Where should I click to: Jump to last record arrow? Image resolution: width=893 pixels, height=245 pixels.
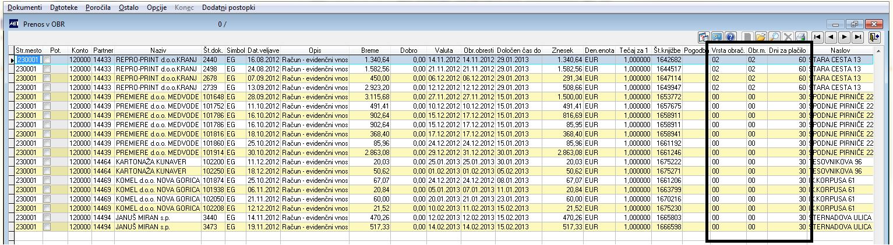[857, 37]
